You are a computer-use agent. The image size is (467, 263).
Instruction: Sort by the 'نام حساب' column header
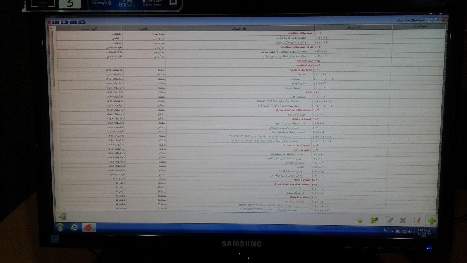point(239,29)
